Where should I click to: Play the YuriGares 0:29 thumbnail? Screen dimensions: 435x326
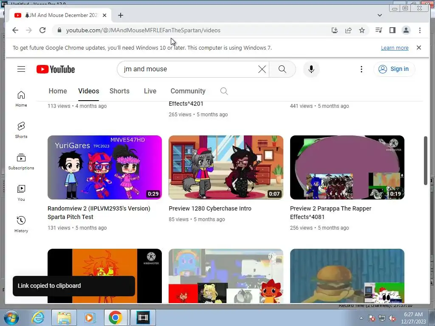coord(105,167)
